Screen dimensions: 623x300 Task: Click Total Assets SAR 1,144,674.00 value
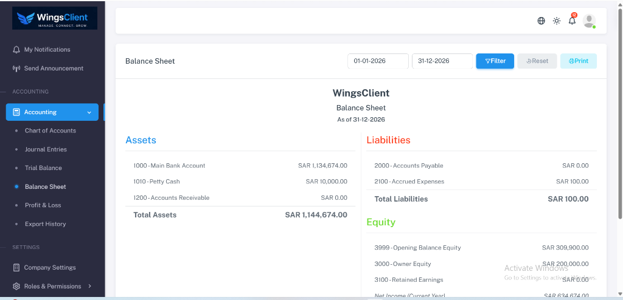click(316, 215)
